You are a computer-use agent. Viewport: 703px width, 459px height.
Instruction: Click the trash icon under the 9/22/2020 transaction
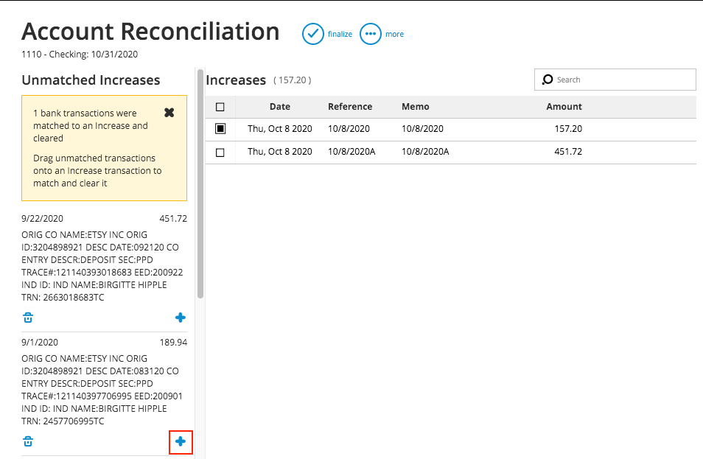[x=27, y=317]
